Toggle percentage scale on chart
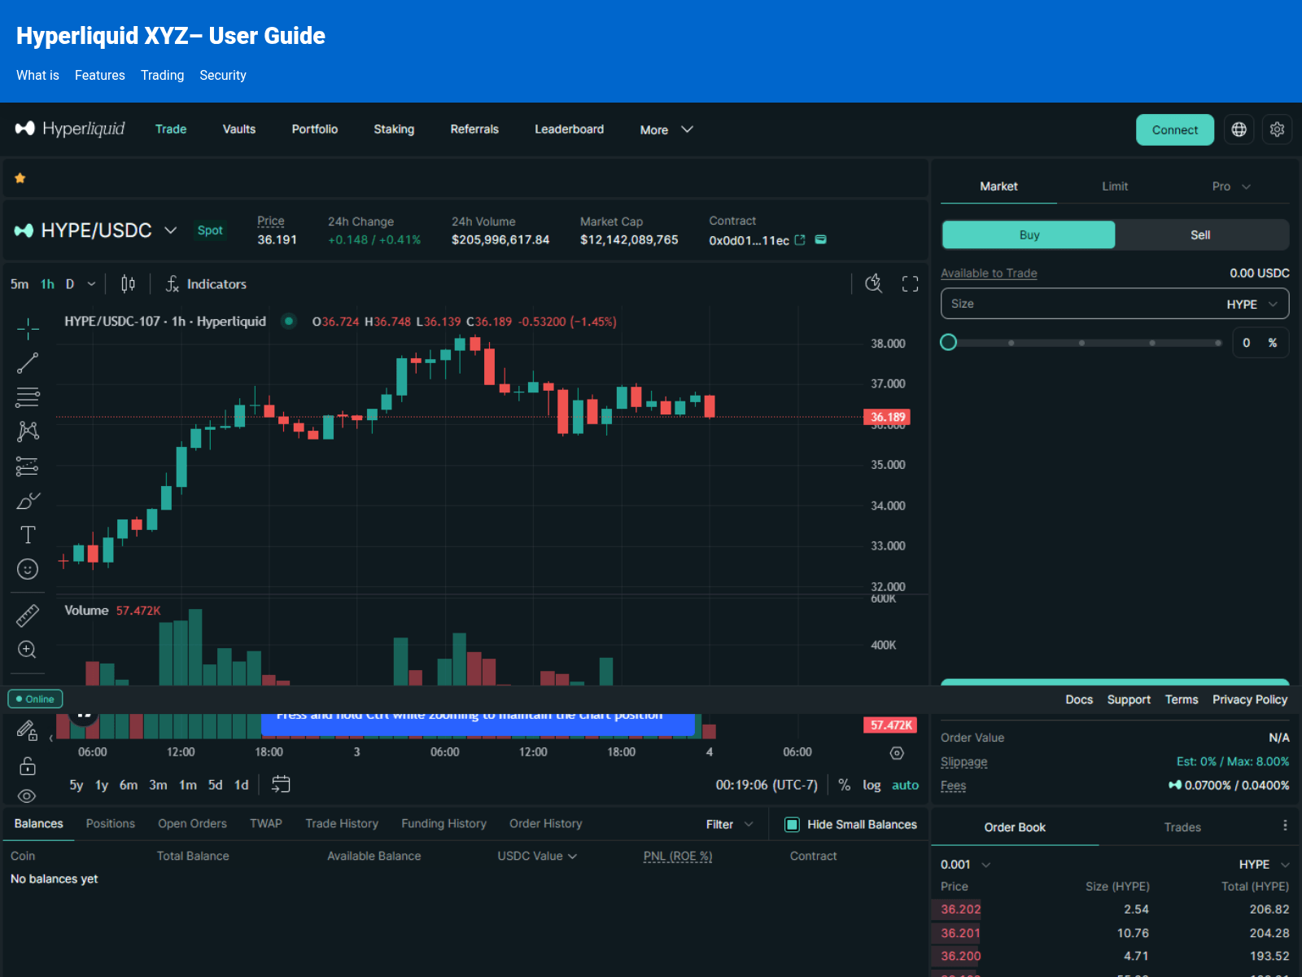The height and width of the screenshot is (977, 1302). (845, 785)
